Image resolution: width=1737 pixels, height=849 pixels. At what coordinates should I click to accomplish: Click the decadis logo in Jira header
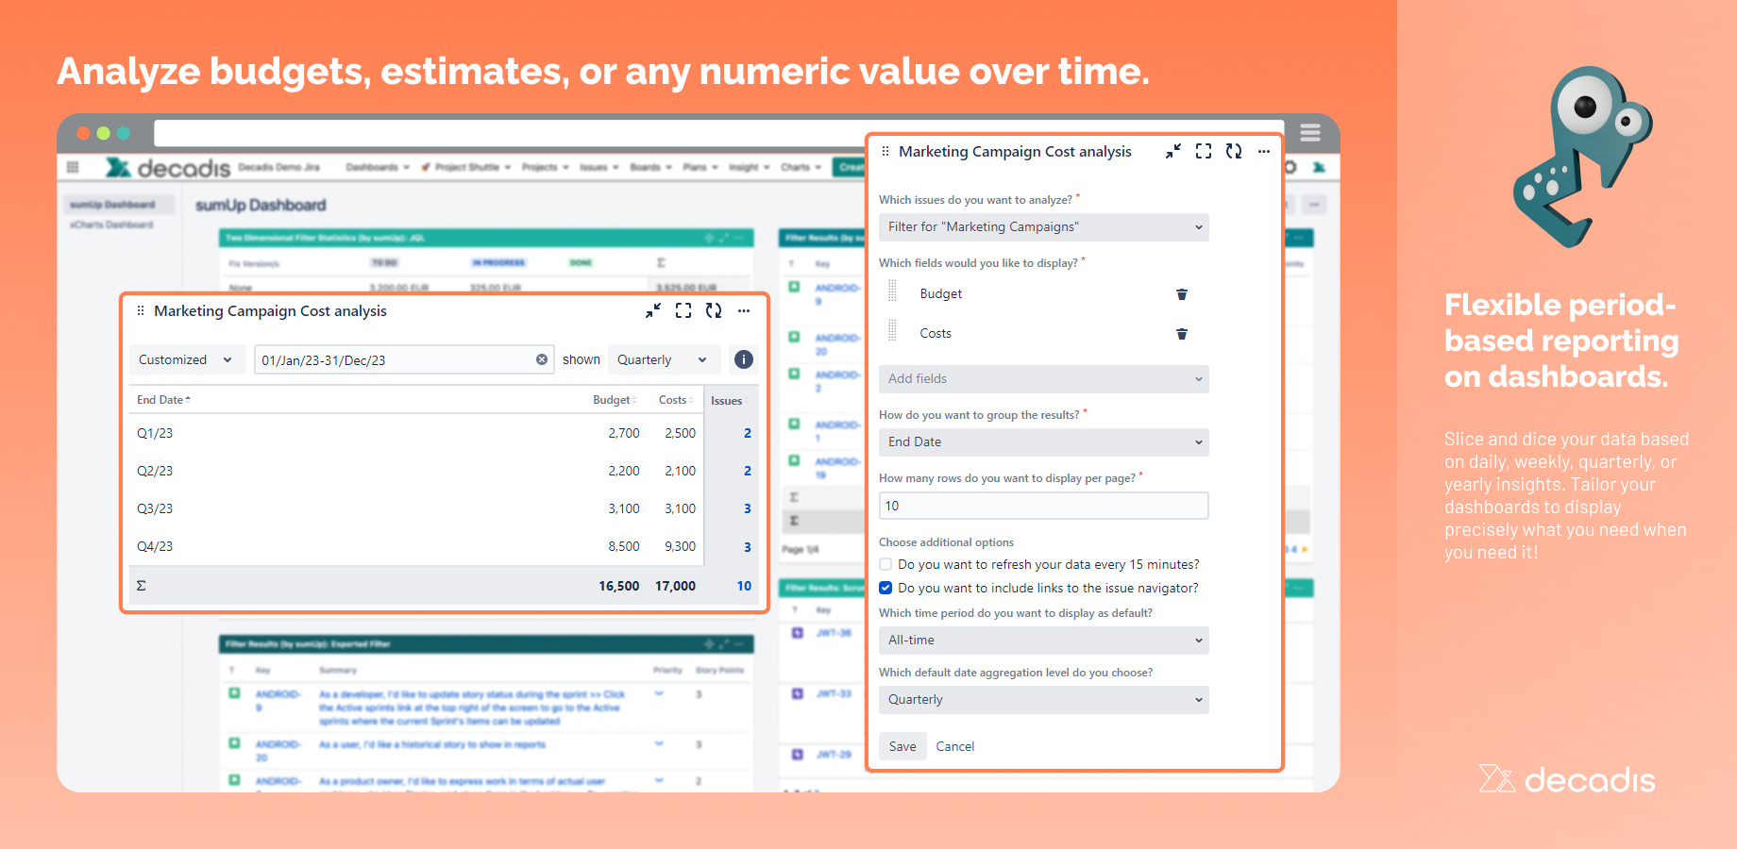(x=168, y=168)
